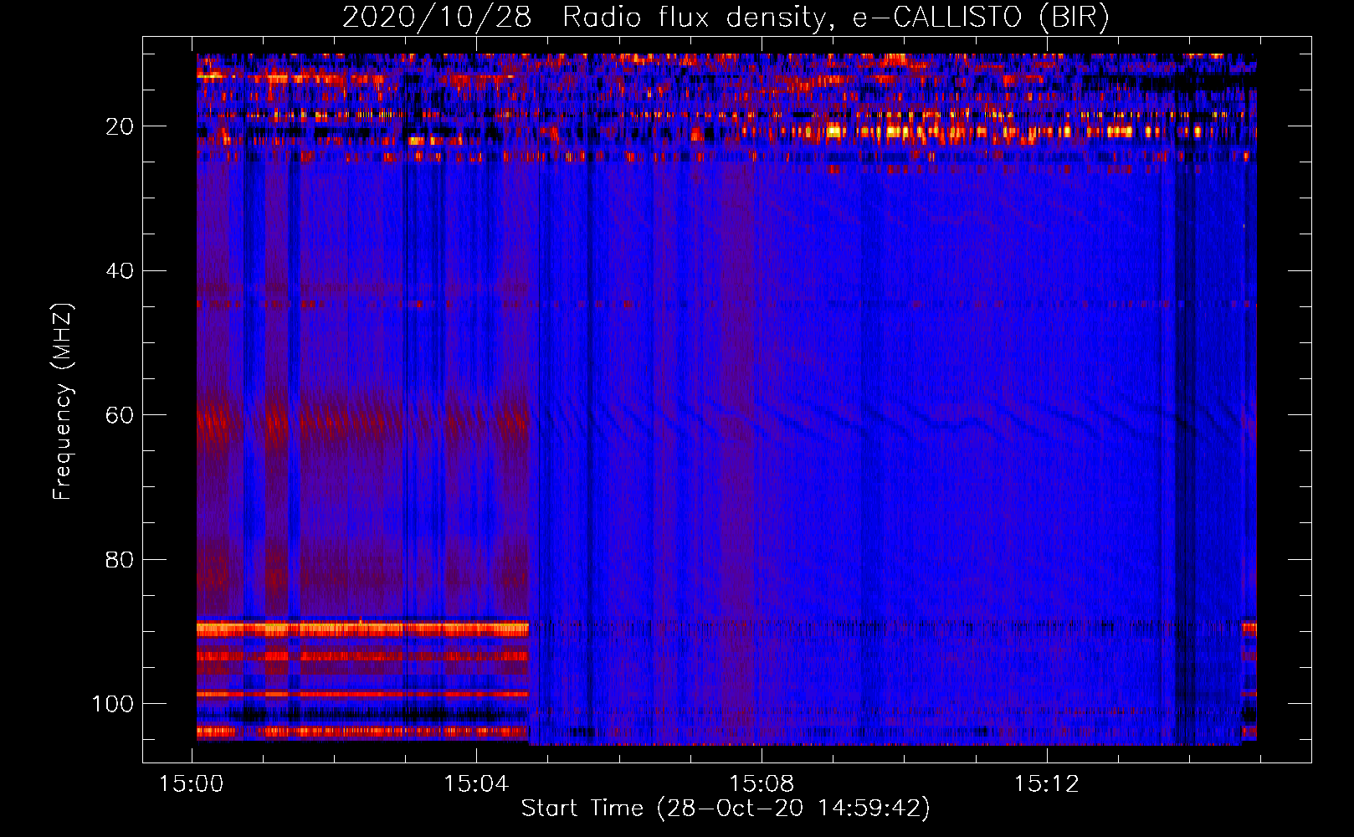This screenshot has width=1354, height=837.
Task: Click the 15:04 time tick label
Action: (x=476, y=784)
